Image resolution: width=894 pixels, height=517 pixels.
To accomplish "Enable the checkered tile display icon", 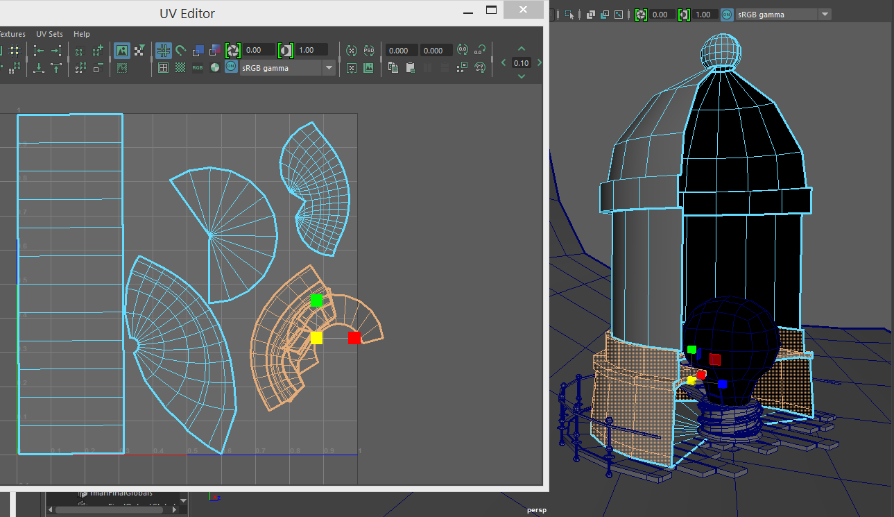I will [179, 67].
